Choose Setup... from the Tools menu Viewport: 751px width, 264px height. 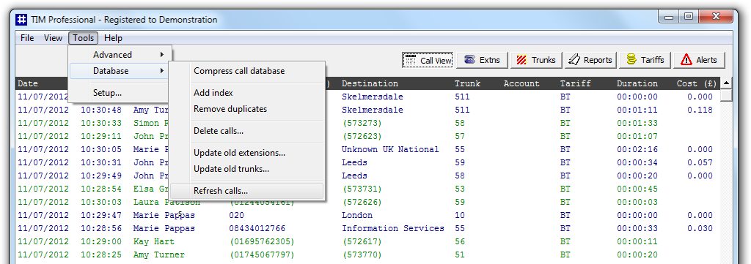pos(120,93)
